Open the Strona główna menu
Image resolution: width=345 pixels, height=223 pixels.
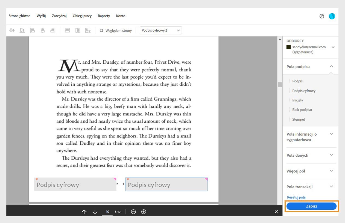[19, 16]
